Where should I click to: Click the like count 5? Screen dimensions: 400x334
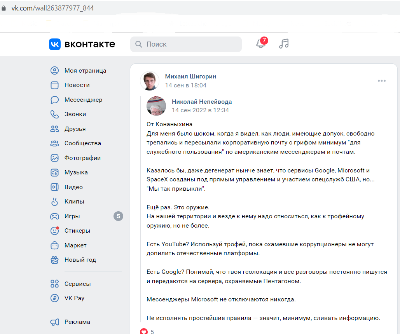[152, 331]
